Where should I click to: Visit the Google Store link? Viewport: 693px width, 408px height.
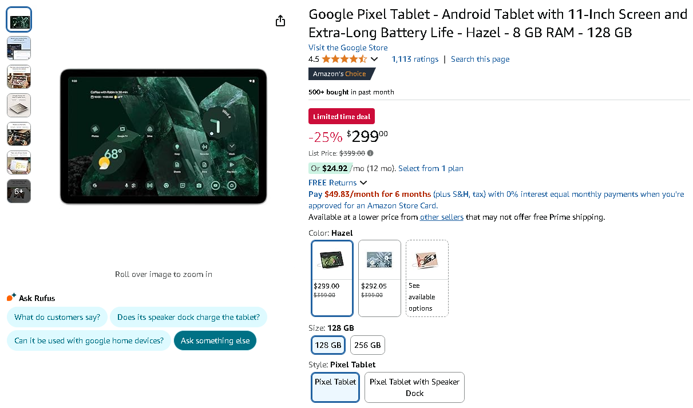click(x=348, y=47)
